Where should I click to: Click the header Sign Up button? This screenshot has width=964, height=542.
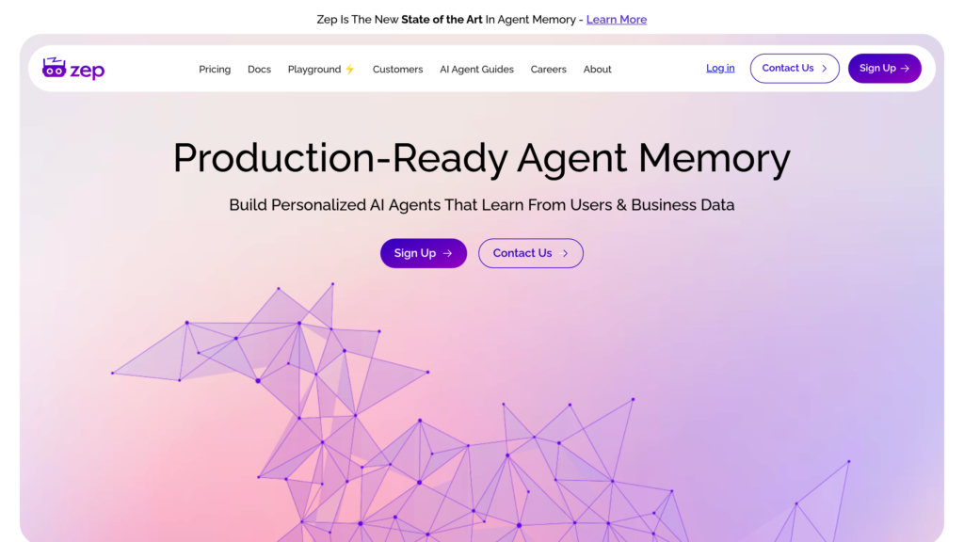(885, 68)
